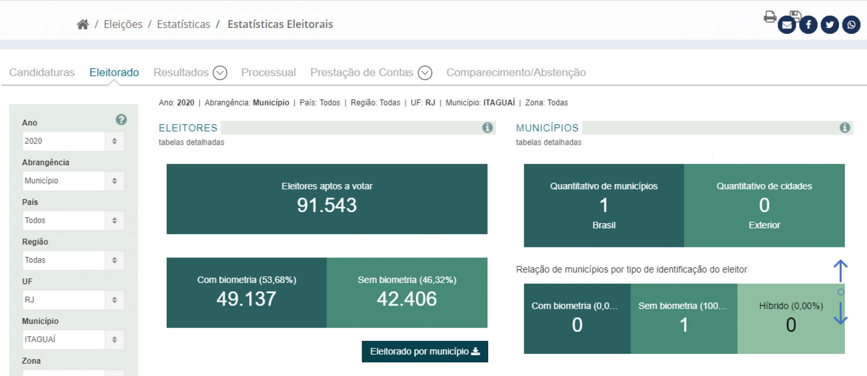Viewport: 867px width, 376px height.
Task: Switch to Eleitorado tab
Action: 114,73
